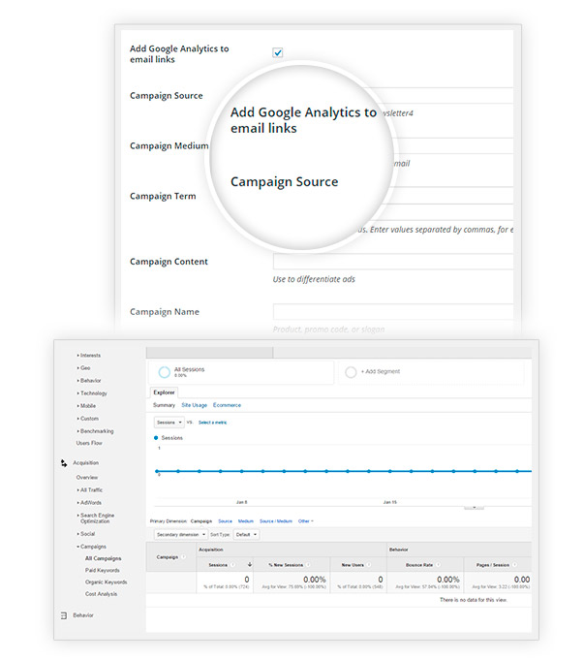Set primary dimension to Source / Medium

tap(276, 521)
